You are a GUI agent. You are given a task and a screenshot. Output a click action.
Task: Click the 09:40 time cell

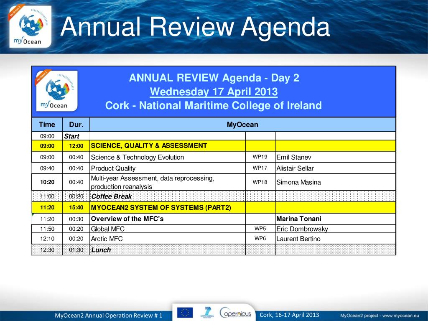47,168
